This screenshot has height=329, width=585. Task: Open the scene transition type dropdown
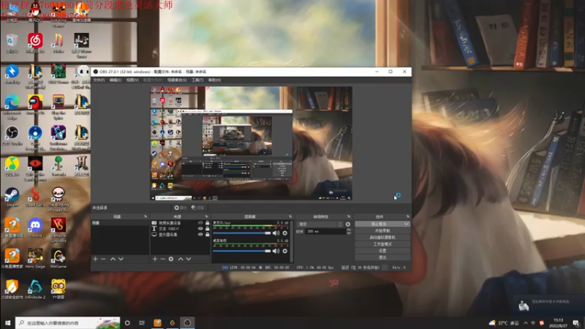(320, 224)
